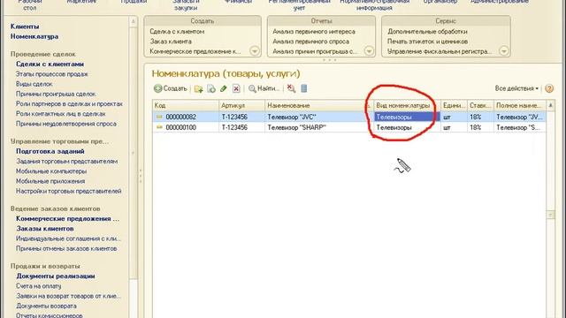Open Подготовка заданий link
This screenshot has width=566, height=318.
[50, 151]
